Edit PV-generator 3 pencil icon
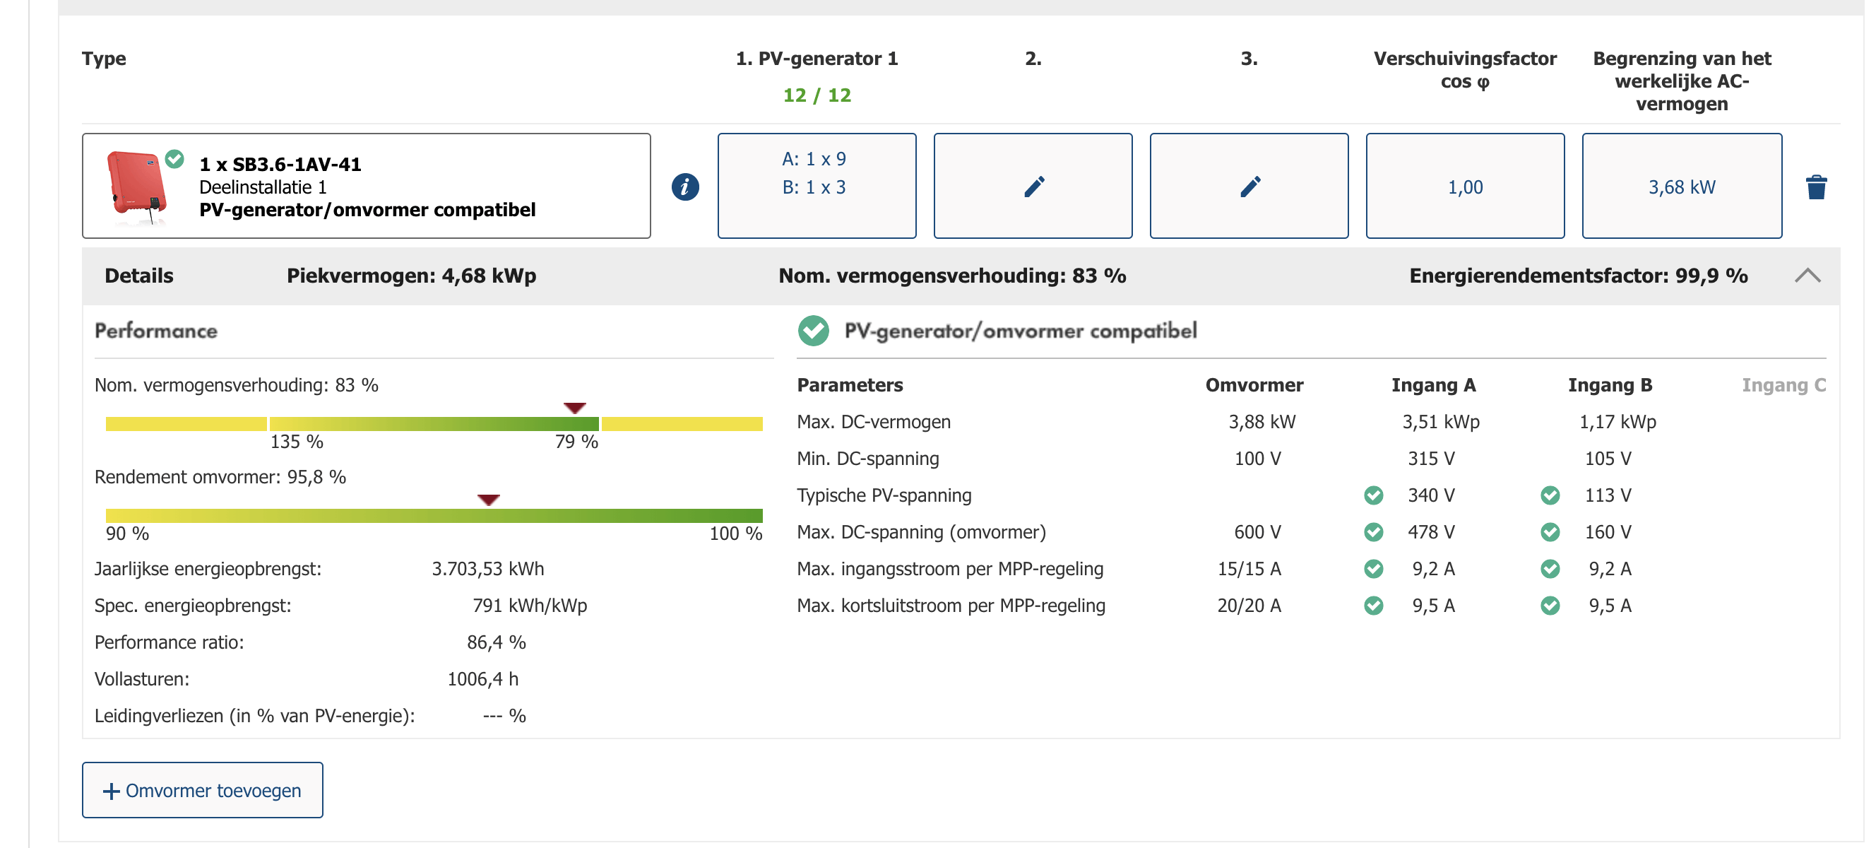Image resolution: width=1876 pixels, height=848 pixels. pos(1249,187)
